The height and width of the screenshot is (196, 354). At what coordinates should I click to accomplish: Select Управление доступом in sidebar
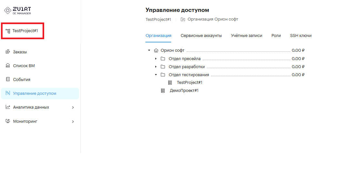click(40, 94)
